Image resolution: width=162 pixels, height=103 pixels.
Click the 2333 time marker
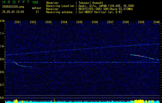coord(48,22)
